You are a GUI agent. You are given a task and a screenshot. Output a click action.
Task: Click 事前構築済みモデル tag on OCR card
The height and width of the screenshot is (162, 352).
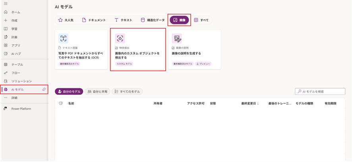70,64
